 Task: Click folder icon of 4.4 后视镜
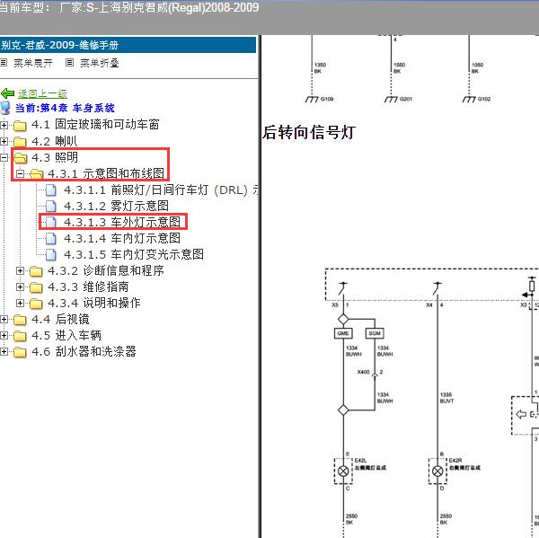click(x=20, y=320)
